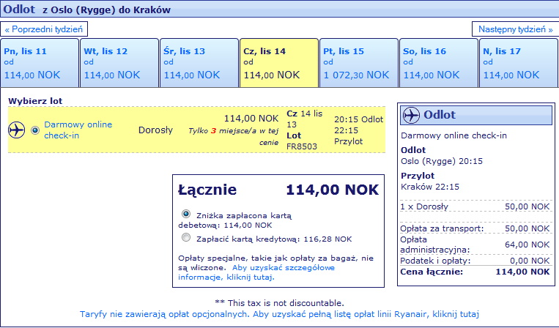559x328 pixels.
Task: Switch to the So, lis 16 date tab
Action: click(x=439, y=63)
